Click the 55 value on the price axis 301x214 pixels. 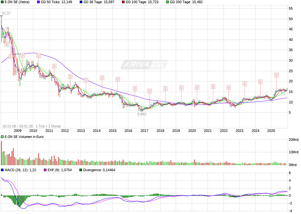(x=291, y=8)
